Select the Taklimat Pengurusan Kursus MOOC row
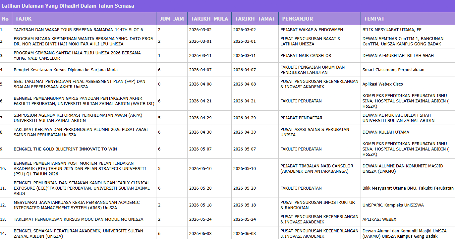 tap(227, 219)
